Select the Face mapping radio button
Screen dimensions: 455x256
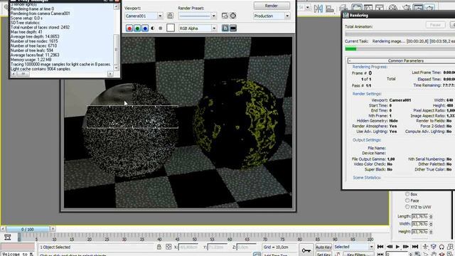(407, 201)
